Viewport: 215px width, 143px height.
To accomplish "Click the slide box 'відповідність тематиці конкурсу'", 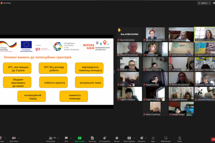I will [x=89, y=68].
